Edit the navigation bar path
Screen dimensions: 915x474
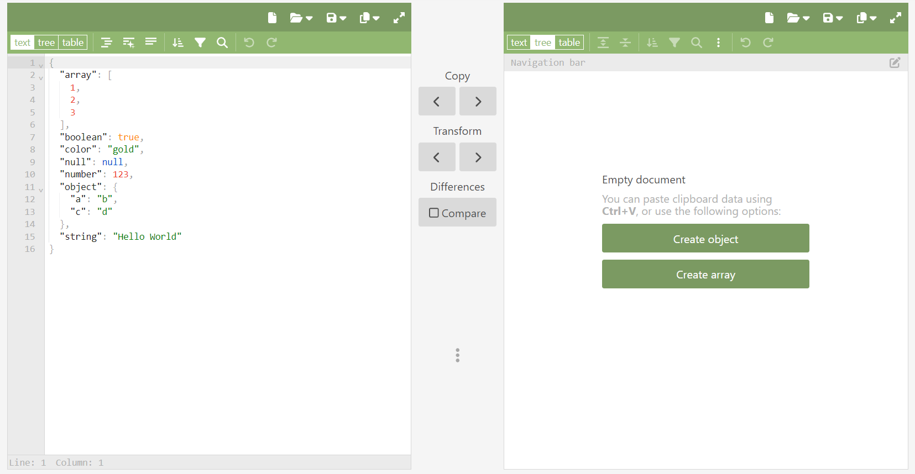895,62
